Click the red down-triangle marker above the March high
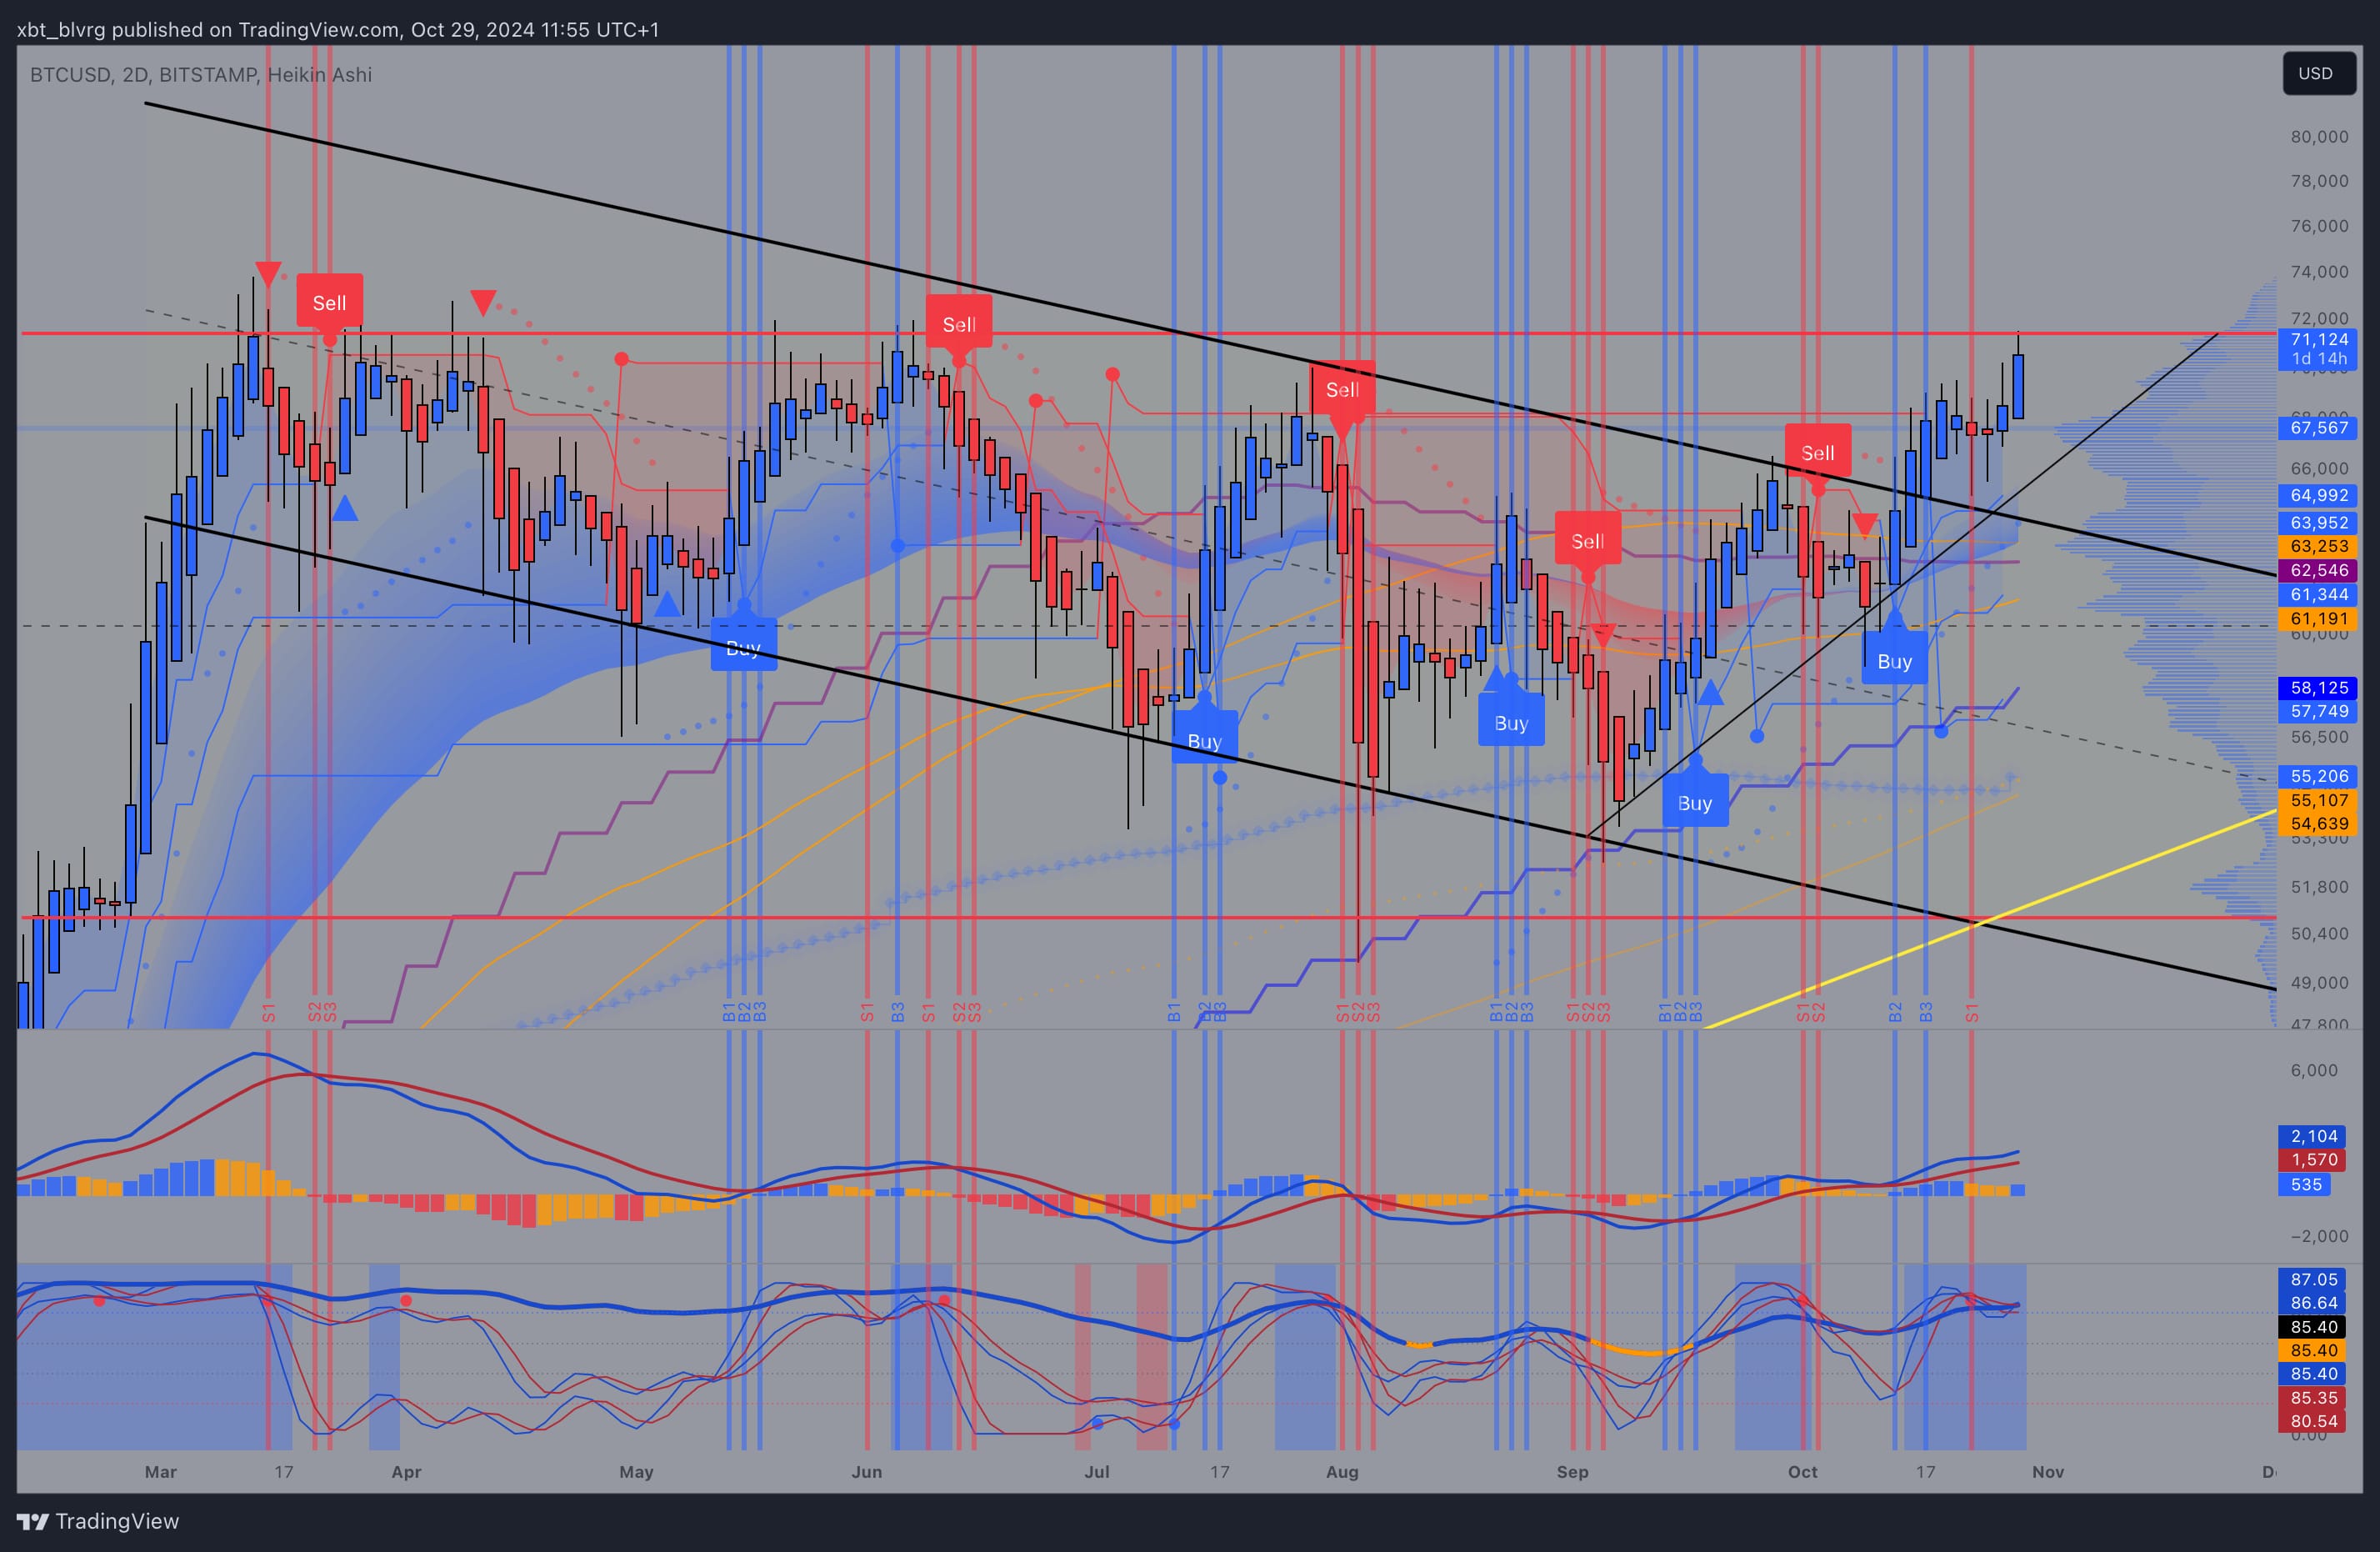The height and width of the screenshot is (1552, 2380). coord(267,273)
